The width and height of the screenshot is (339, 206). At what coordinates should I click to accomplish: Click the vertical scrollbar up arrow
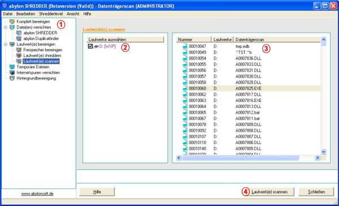(324, 39)
